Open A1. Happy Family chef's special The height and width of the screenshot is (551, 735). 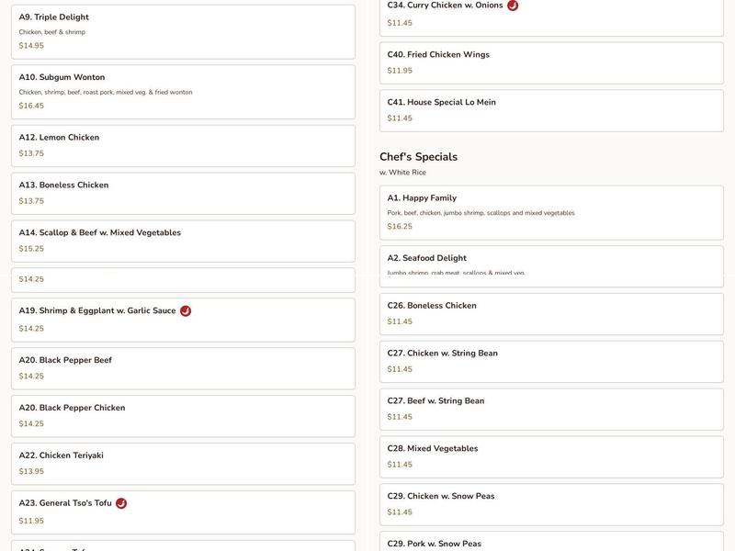pyautogui.click(x=551, y=212)
